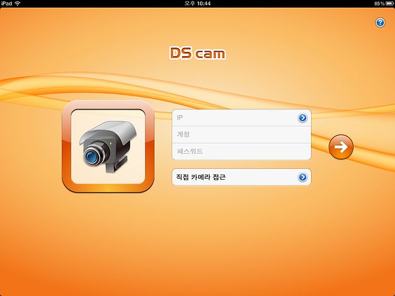The image size is (395, 296).
Task: Open the 직접 카메라 접근 row
Action: click(x=241, y=177)
